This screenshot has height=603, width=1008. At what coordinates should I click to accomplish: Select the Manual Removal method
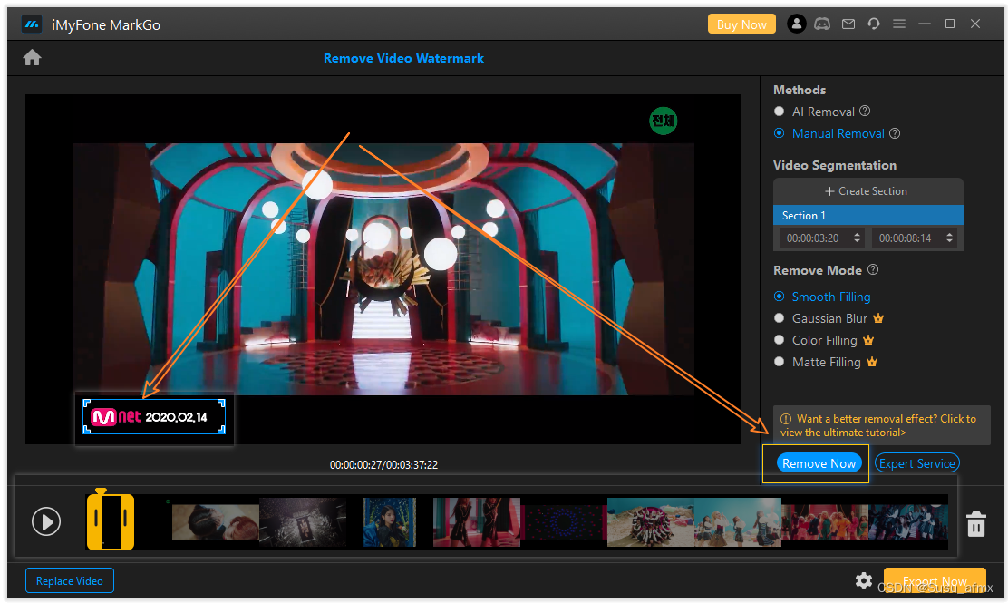coord(780,133)
